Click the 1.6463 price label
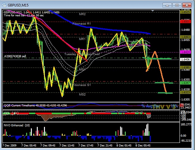Viewport: 195px width, 150px height. (x=185, y=37)
